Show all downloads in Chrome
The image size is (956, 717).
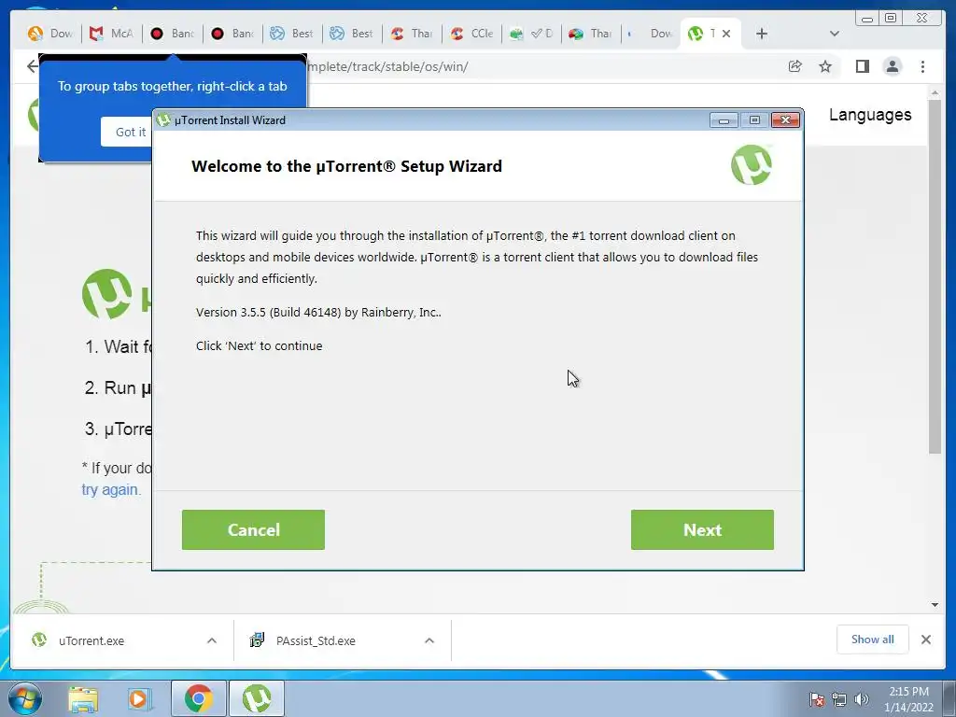873,639
